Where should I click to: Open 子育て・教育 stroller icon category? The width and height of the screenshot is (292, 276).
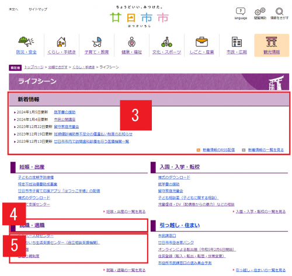coord(96,45)
